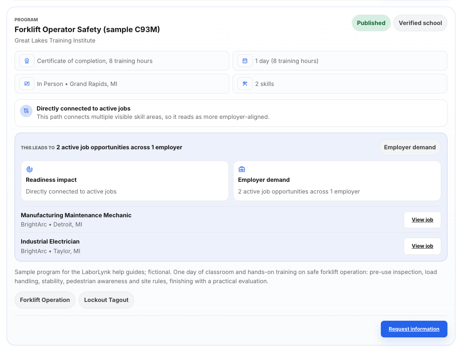
Task: Click the Request information button
Action: point(414,329)
